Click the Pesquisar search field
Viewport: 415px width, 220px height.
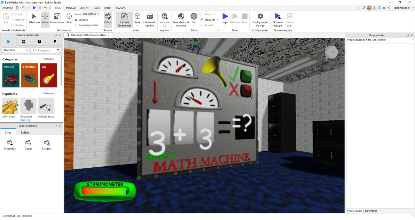[x=45, y=50]
